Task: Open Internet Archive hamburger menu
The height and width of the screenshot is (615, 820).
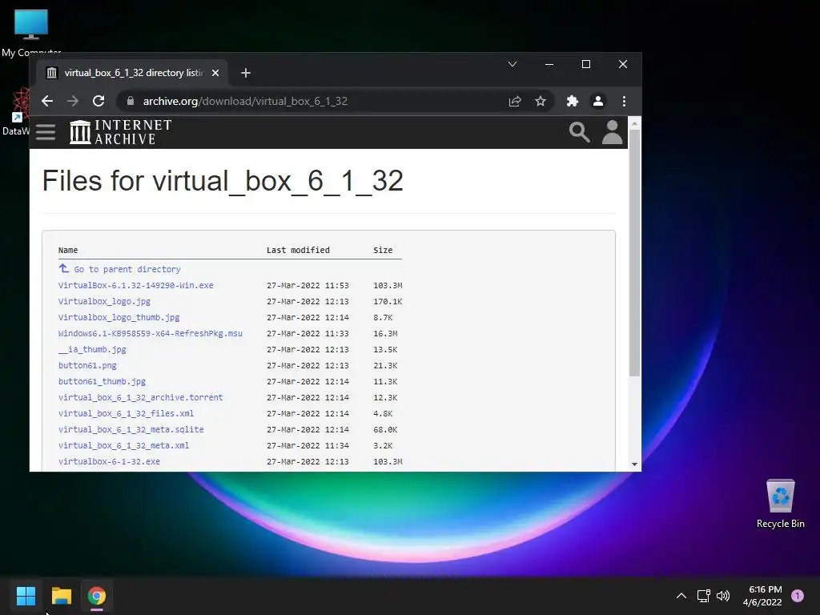Action: pos(46,132)
